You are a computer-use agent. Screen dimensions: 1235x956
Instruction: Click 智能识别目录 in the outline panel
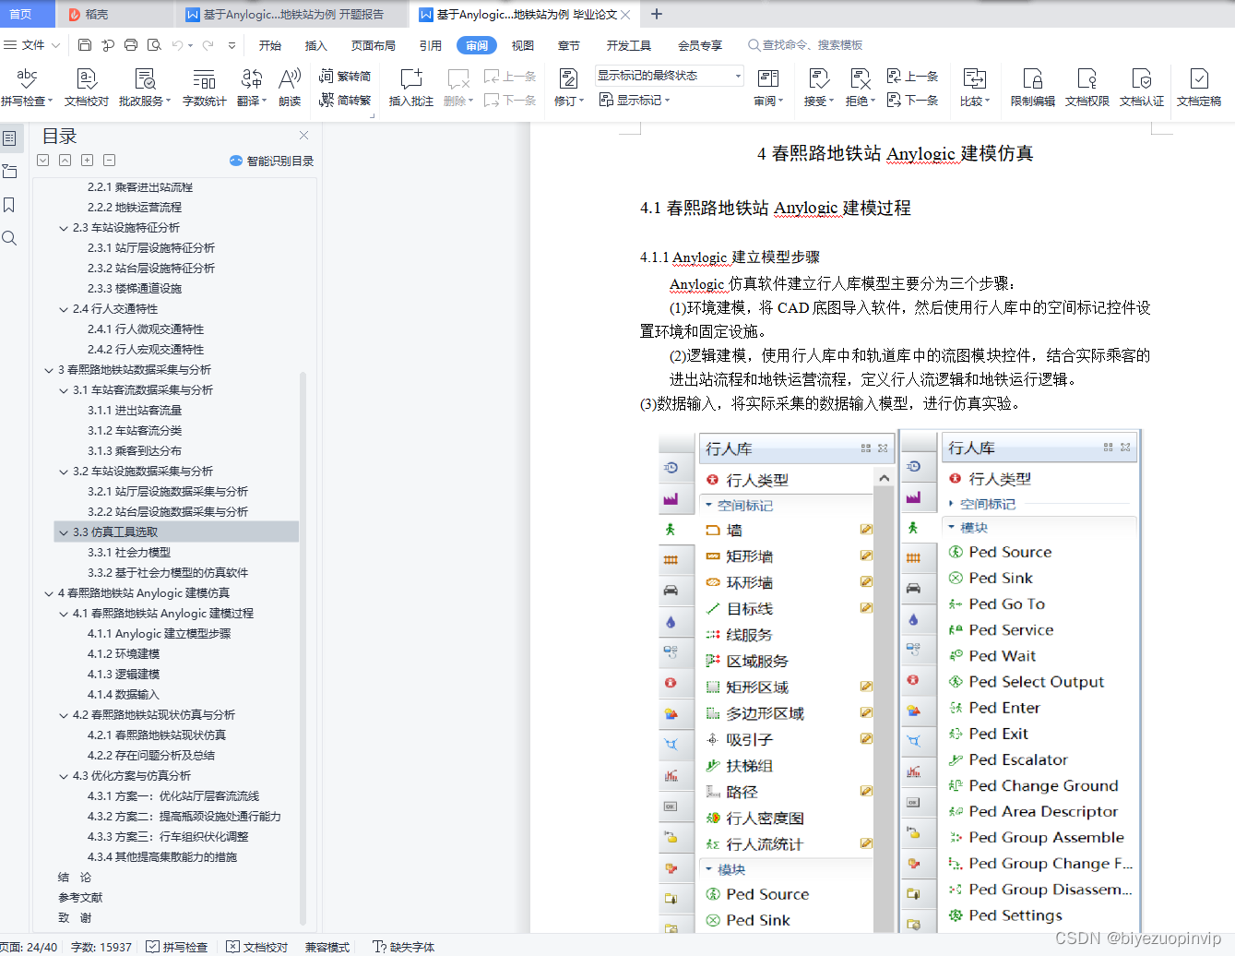click(269, 160)
